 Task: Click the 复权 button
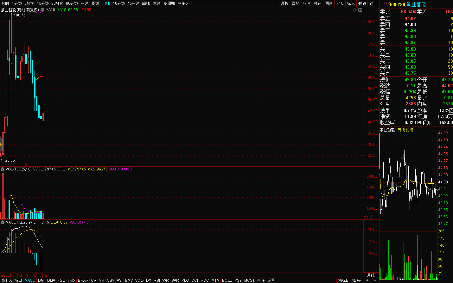tap(285, 3)
